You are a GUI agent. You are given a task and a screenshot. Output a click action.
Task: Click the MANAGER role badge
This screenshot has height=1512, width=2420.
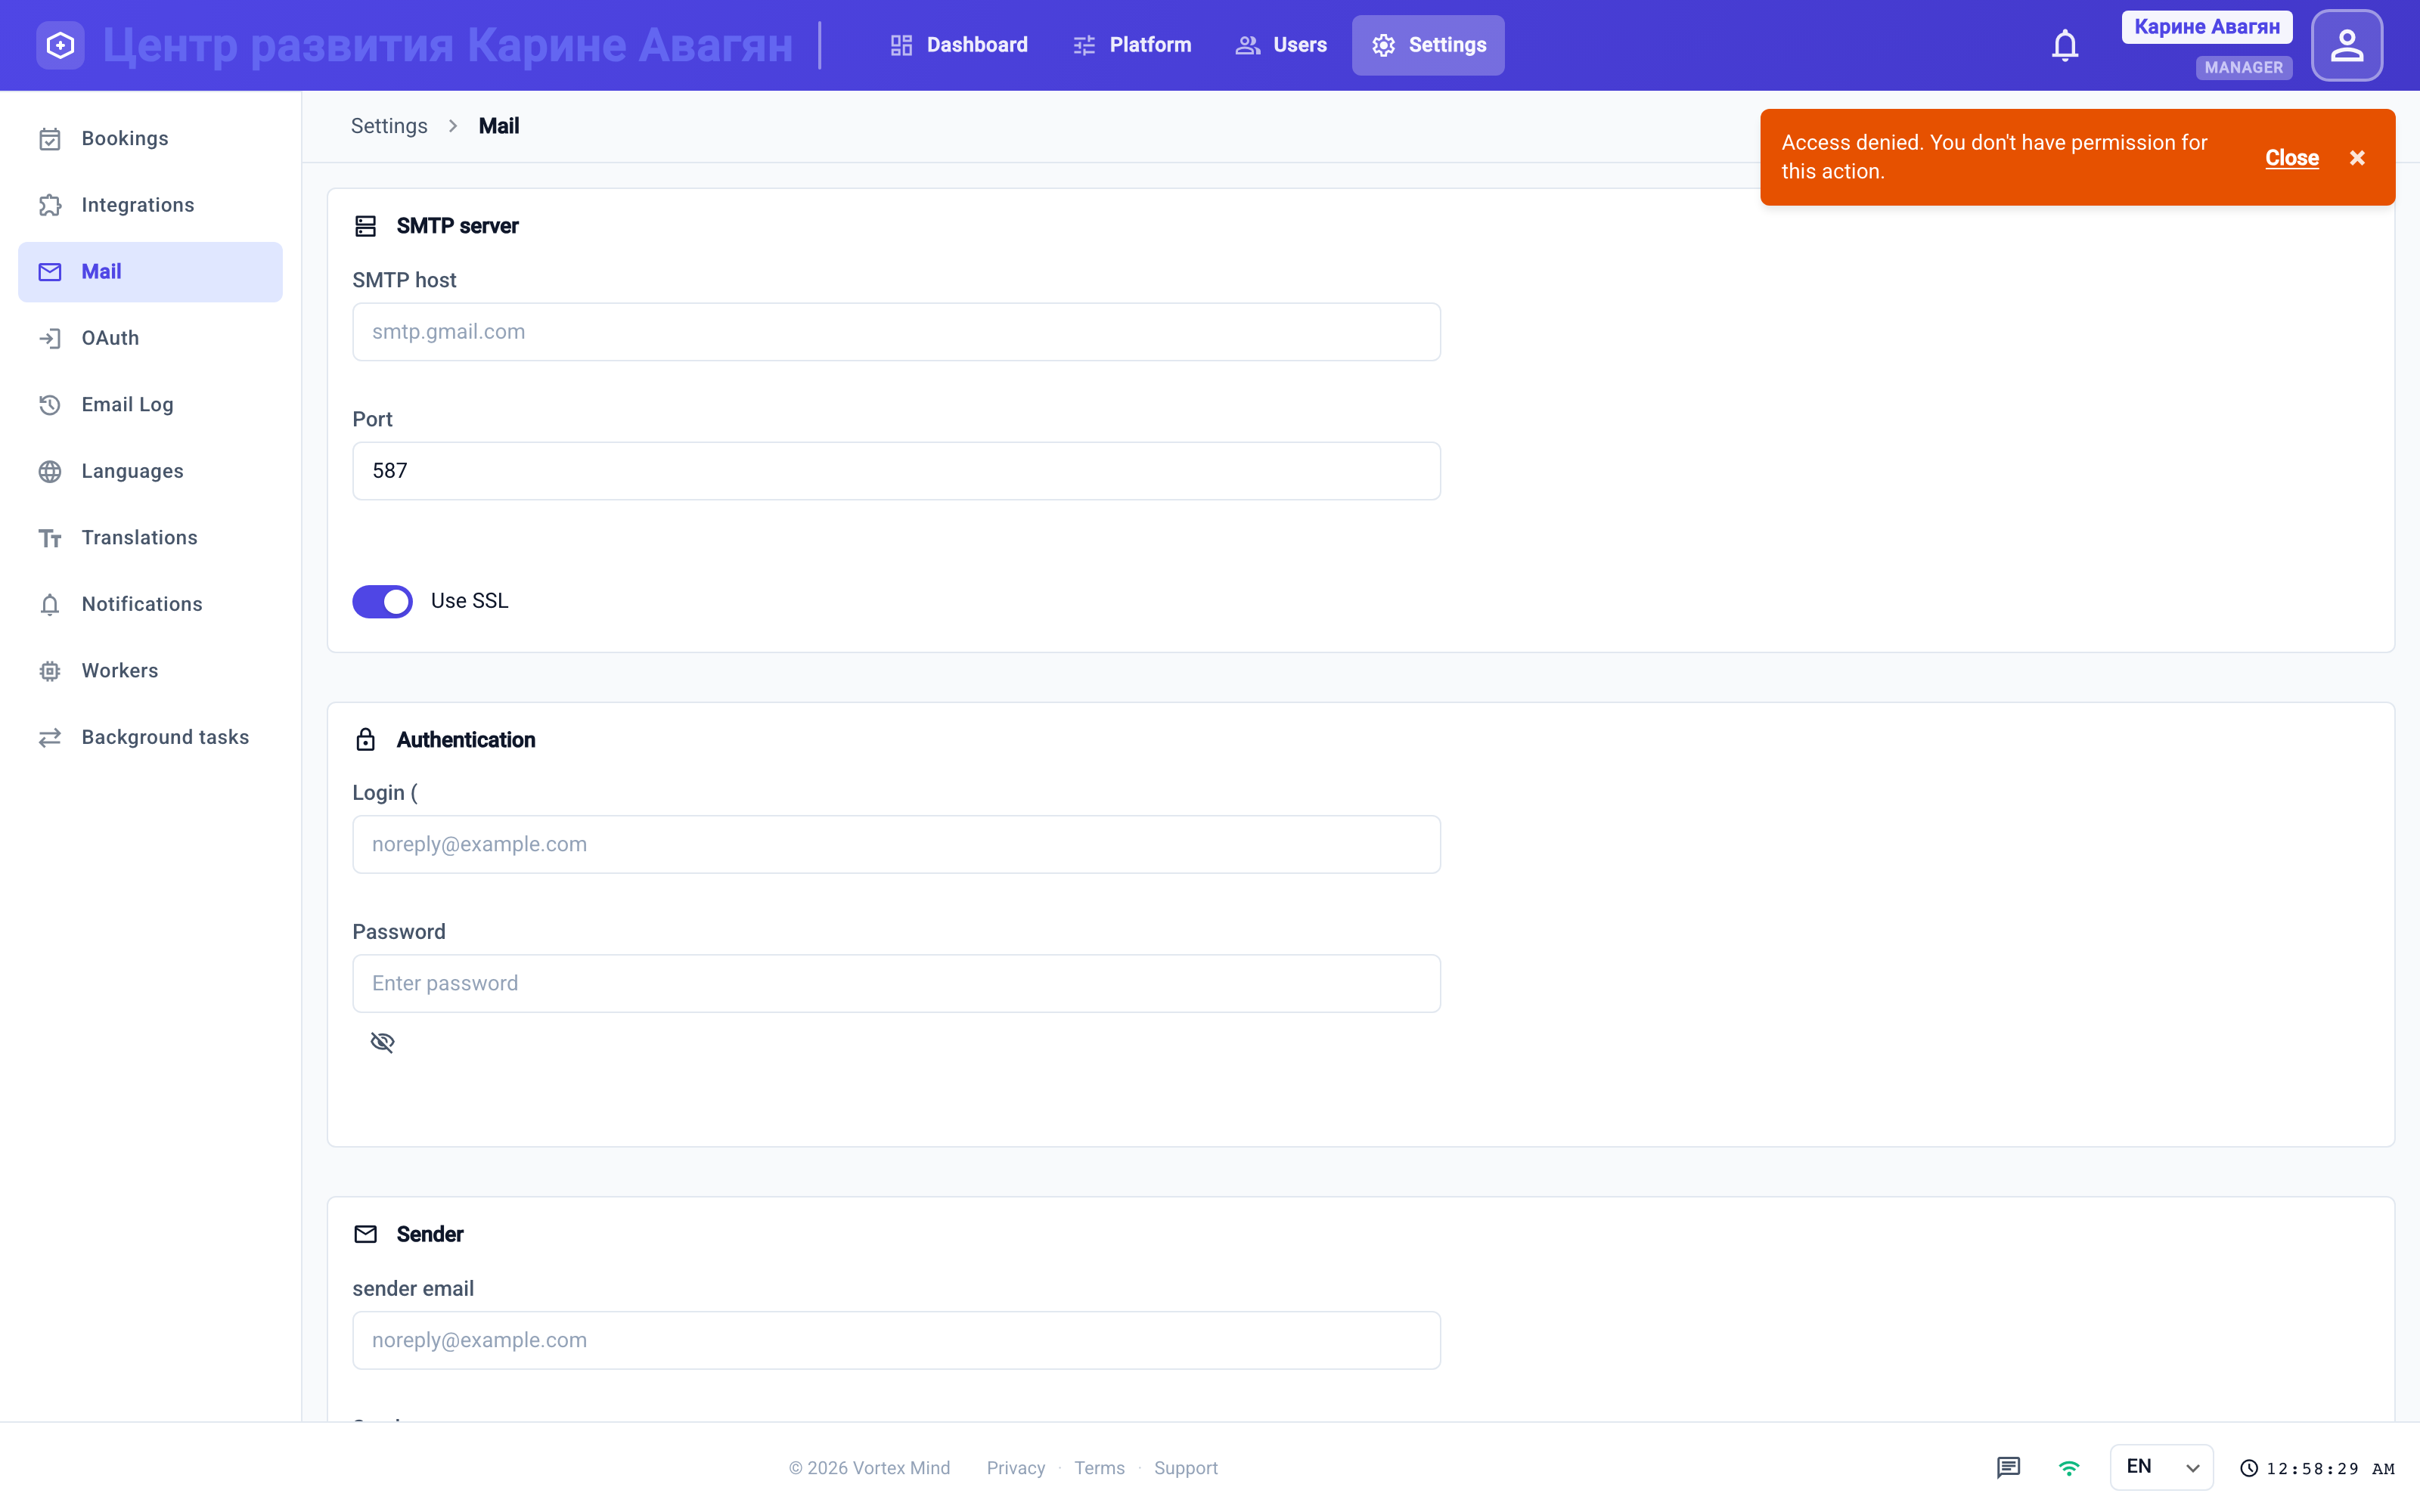click(x=2244, y=68)
